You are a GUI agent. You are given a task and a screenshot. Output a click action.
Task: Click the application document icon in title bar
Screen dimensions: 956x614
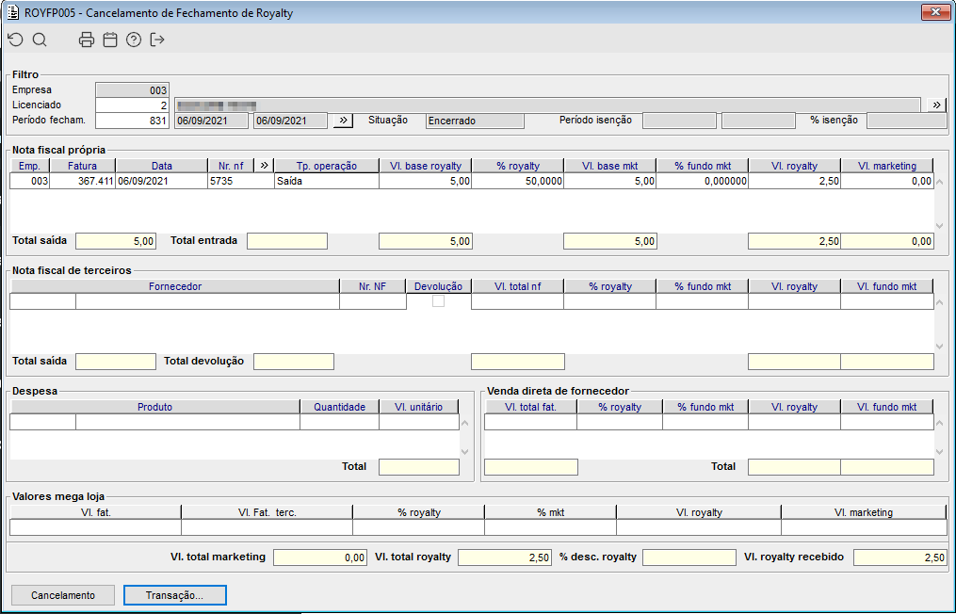click(x=12, y=11)
